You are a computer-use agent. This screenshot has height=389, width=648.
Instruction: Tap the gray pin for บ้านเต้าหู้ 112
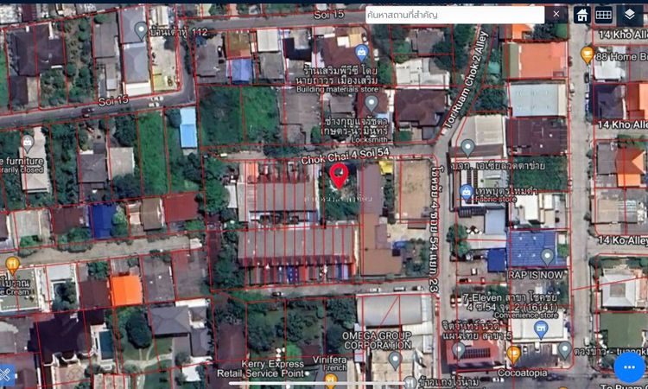pos(141,30)
